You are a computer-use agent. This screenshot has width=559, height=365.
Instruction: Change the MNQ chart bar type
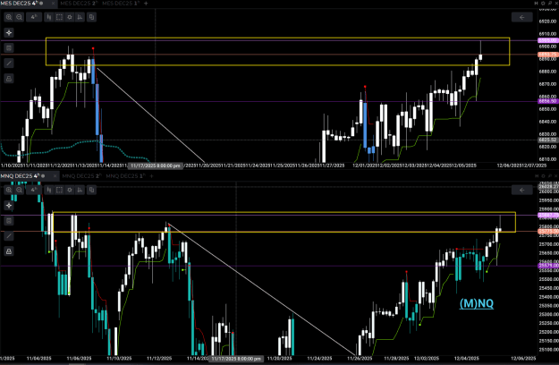[x=49, y=190]
